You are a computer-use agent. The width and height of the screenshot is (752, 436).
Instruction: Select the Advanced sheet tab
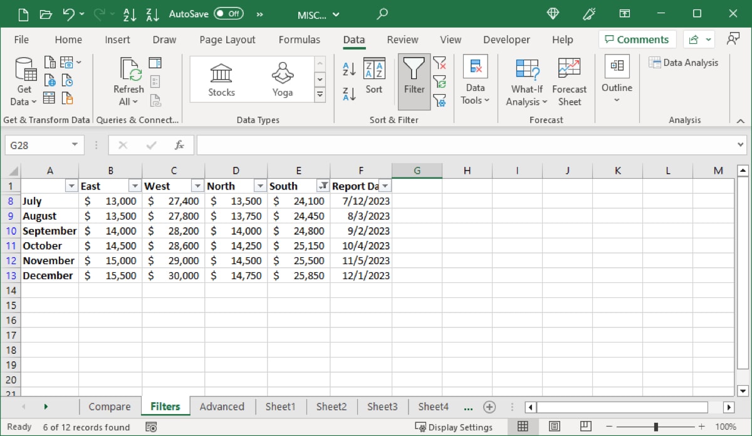[222, 407]
